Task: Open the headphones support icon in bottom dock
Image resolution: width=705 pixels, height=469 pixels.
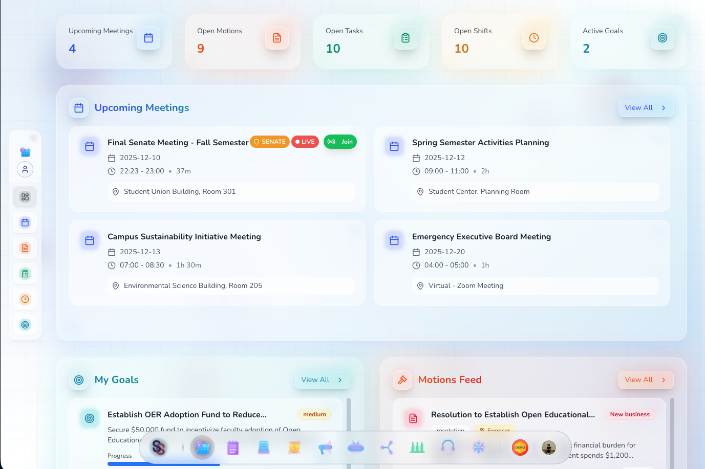Action: pos(447,447)
